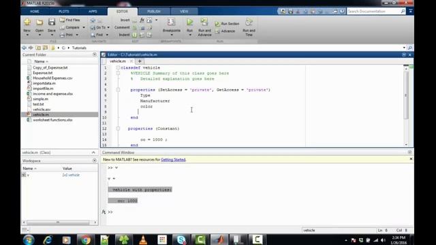Expand the Go To dropdown arrow
436x245 pixels.
(108, 27)
